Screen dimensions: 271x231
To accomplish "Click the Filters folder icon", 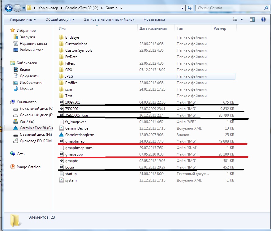I will [x=61, y=63].
